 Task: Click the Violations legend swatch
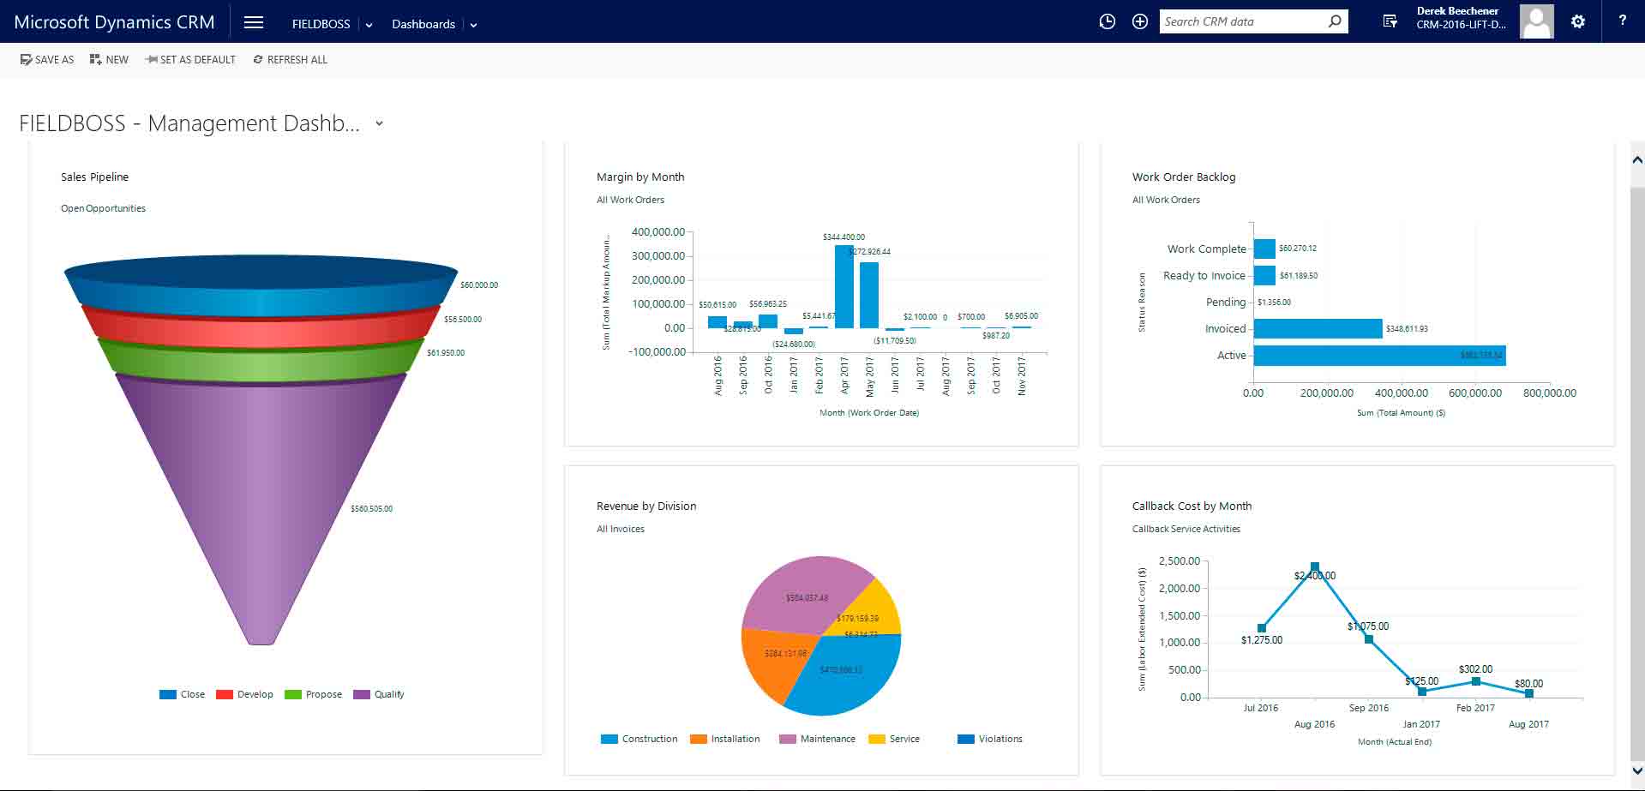[966, 739]
